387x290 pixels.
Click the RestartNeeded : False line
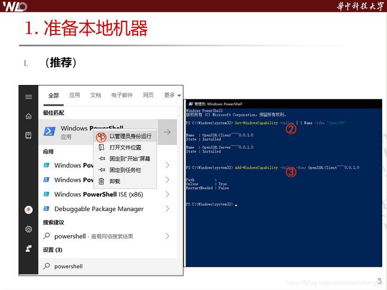click(207, 188)
